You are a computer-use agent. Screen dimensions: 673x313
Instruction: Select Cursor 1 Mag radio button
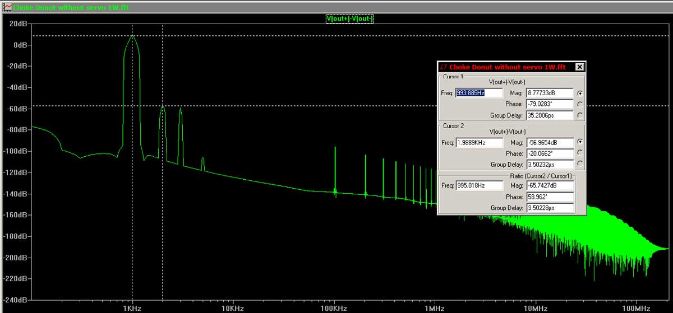click(579, 93)
